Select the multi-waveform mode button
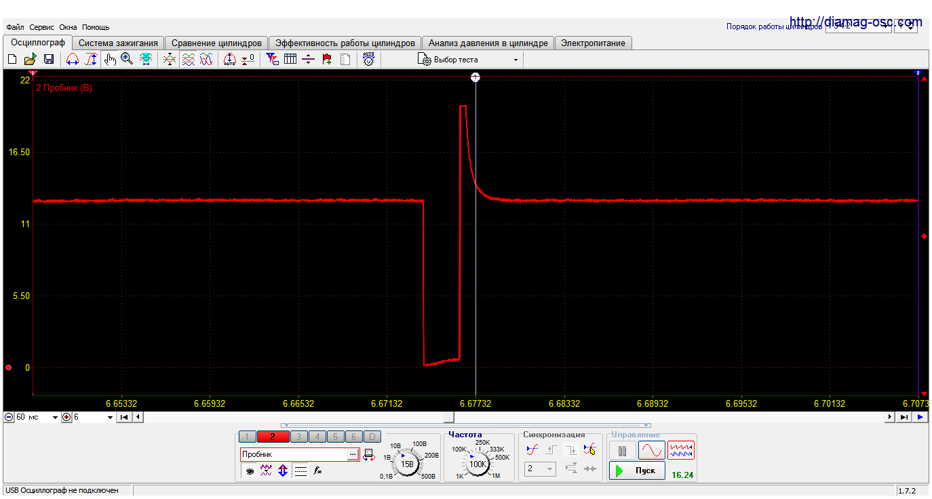Image resolution: width=932 pixels, height=499 pixels. tap(681, 451)
